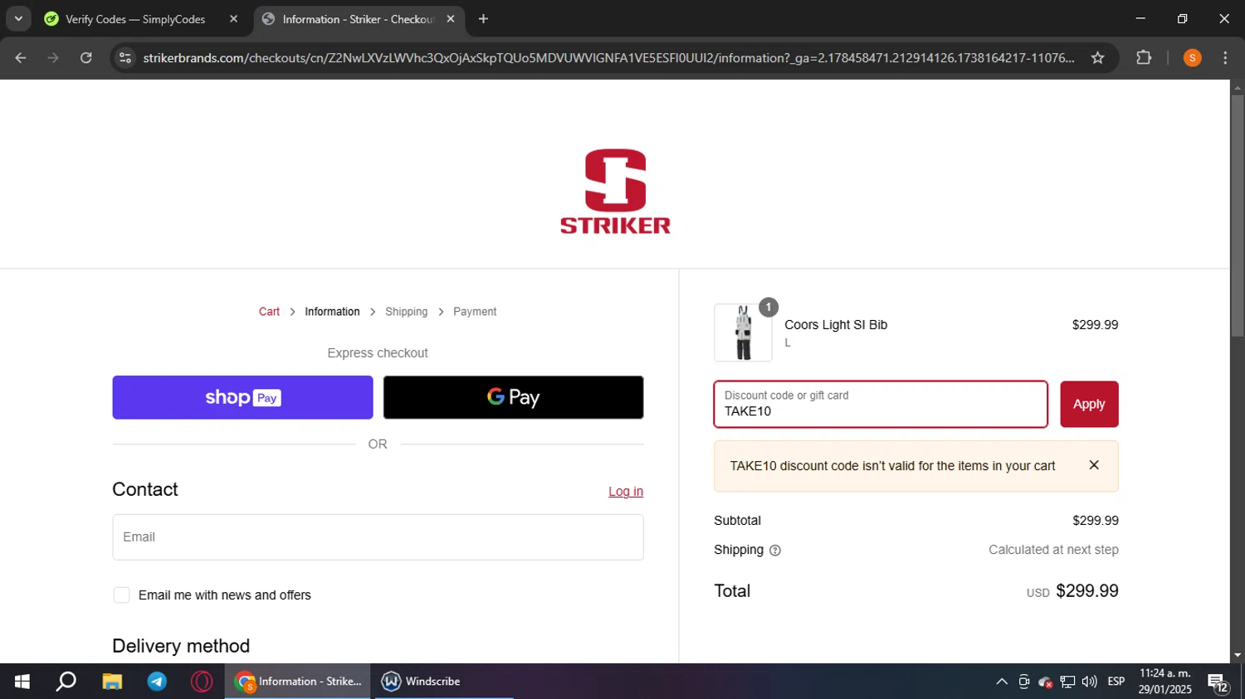Image resolution: width=1245 pixels, height=699 pixels.
Task: Click the page vertical scrollbar thumb
Action: [x=1238, y=216]
